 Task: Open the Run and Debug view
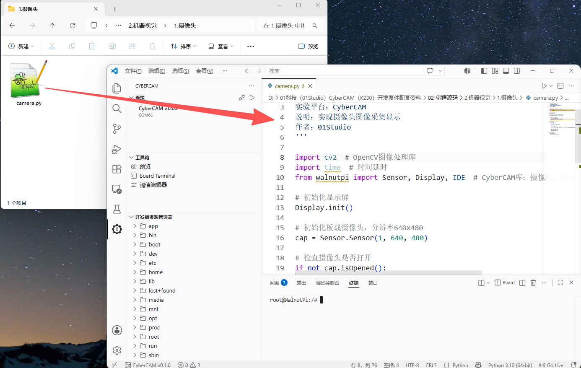[117, 149]
